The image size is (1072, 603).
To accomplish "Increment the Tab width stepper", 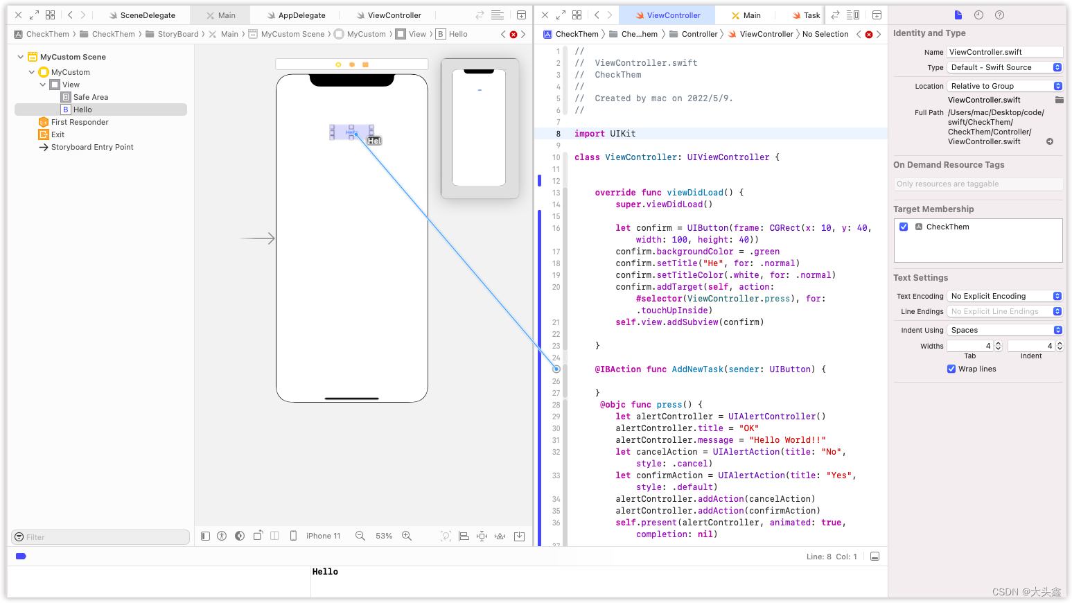I will tap(998, 343).
